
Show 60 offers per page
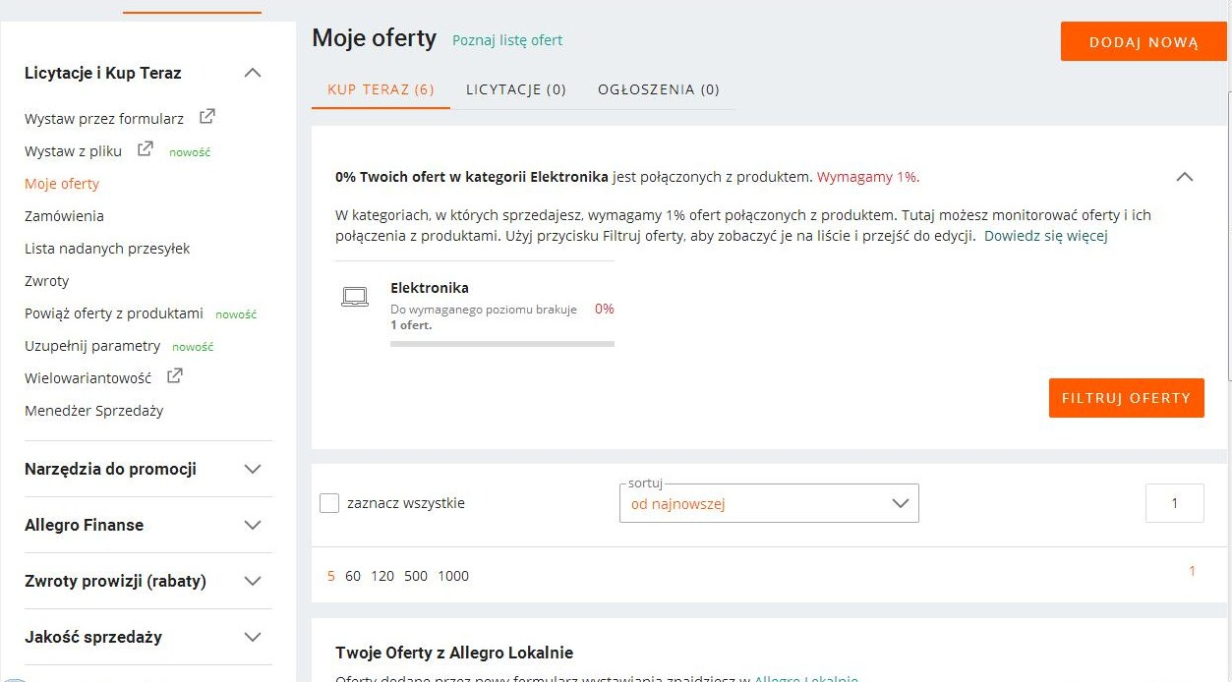pos(353,576)
